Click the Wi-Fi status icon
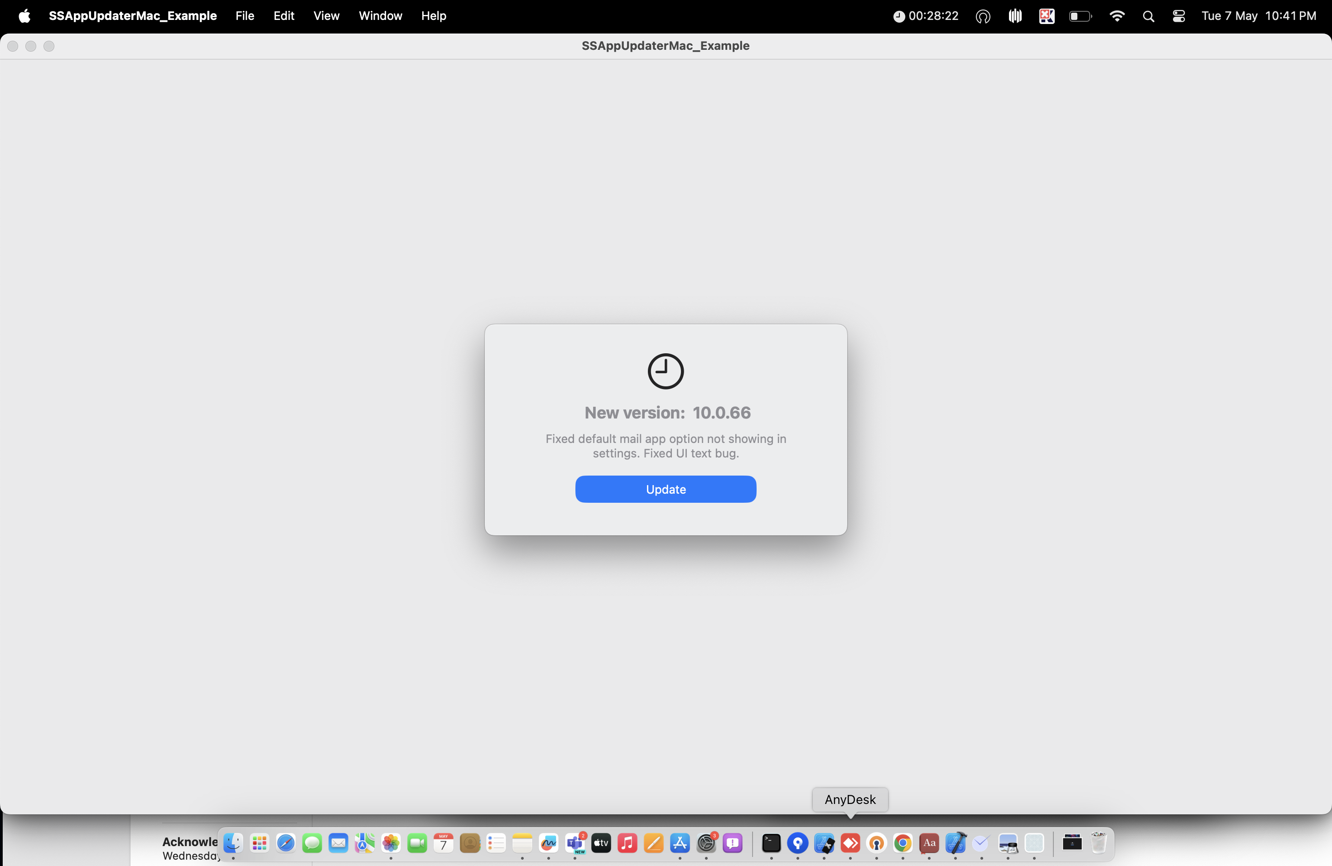Viewport: 1332px width, 866px height. [x=1116, y=16]
